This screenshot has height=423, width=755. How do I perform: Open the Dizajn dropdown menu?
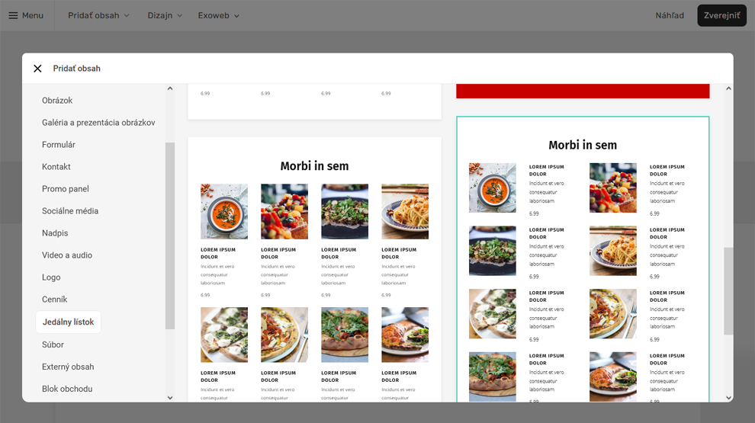[x=165, y=15]
